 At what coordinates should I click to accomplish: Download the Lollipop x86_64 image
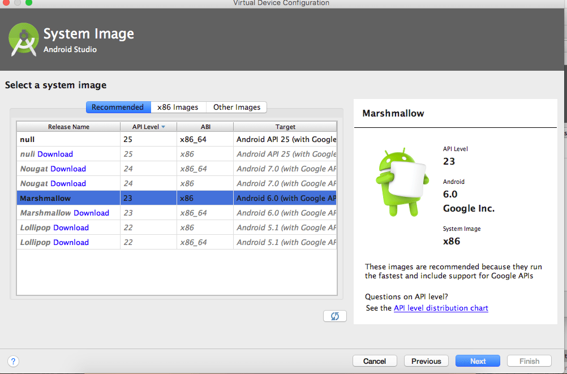coord(71,243)
